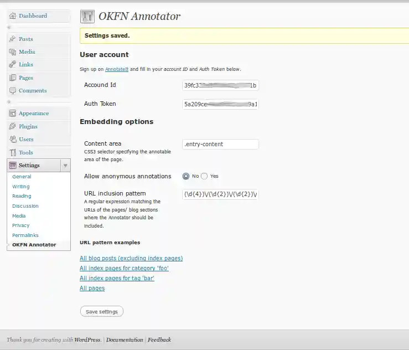
Task: Open the Links menu
Action: click(x=26, y=64)
